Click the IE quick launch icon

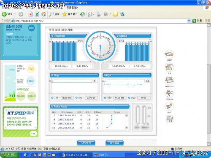(30, 155)
